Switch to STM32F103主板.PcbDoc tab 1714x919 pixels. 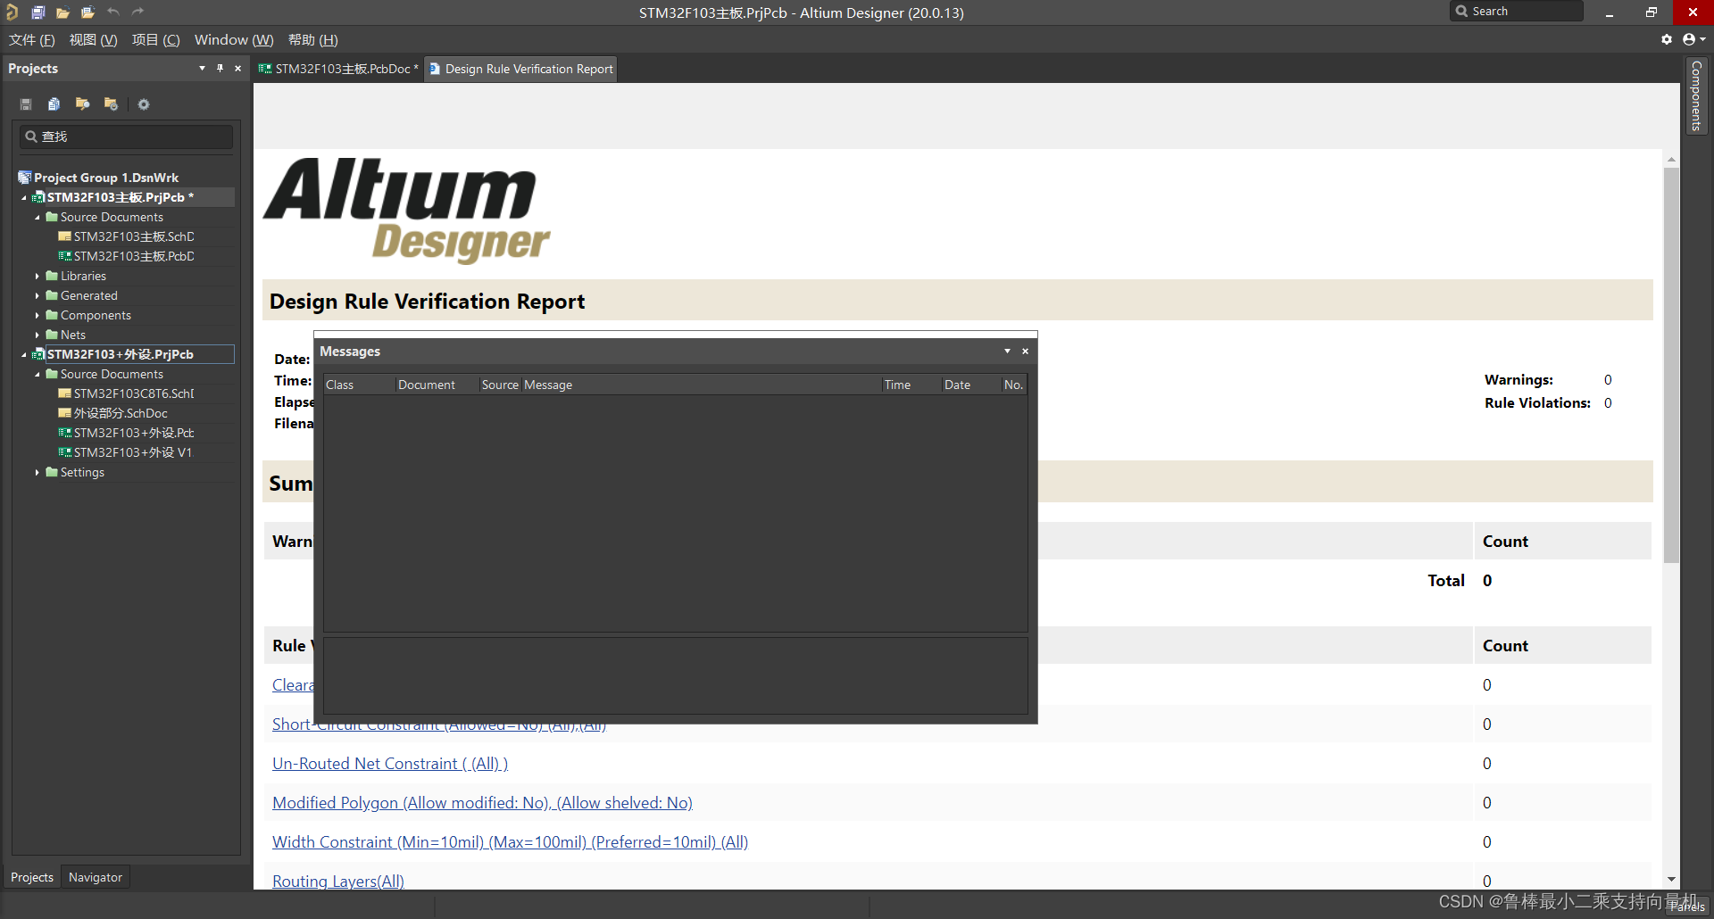338,69
